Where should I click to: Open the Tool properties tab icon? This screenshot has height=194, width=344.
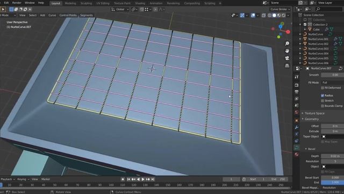(x=297, y=77)
